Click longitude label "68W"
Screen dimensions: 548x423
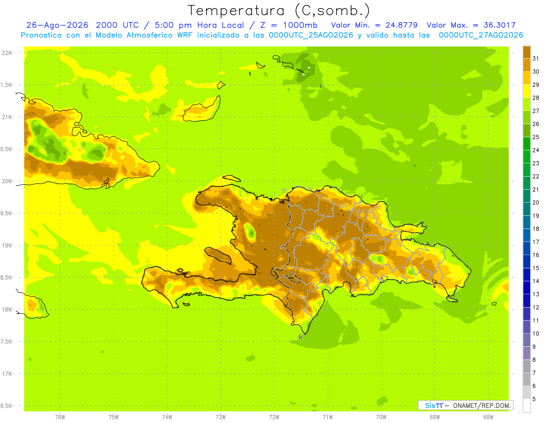click(488, 417)
